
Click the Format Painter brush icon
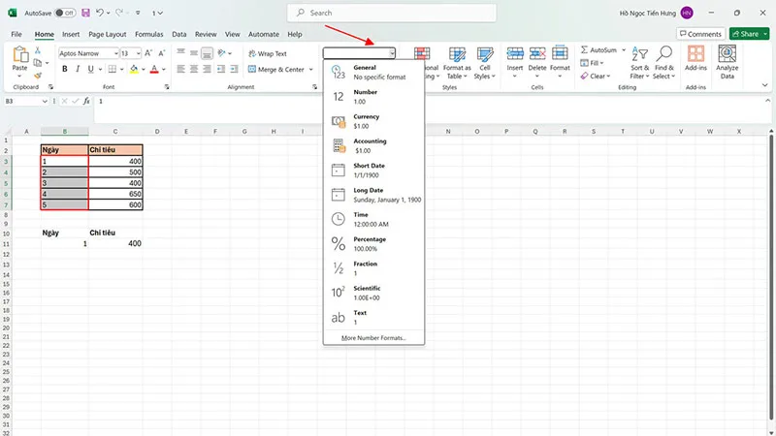38,76
